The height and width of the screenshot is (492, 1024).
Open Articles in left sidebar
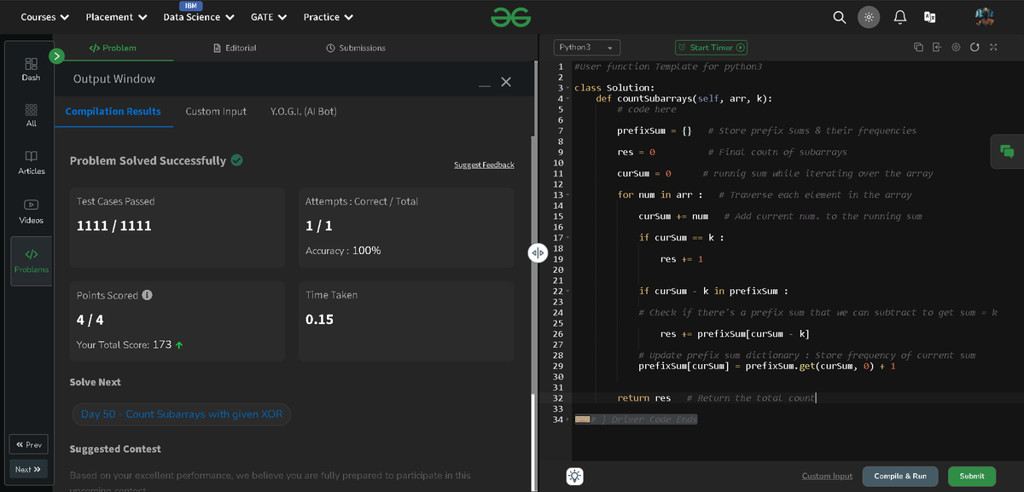point(31,163)
